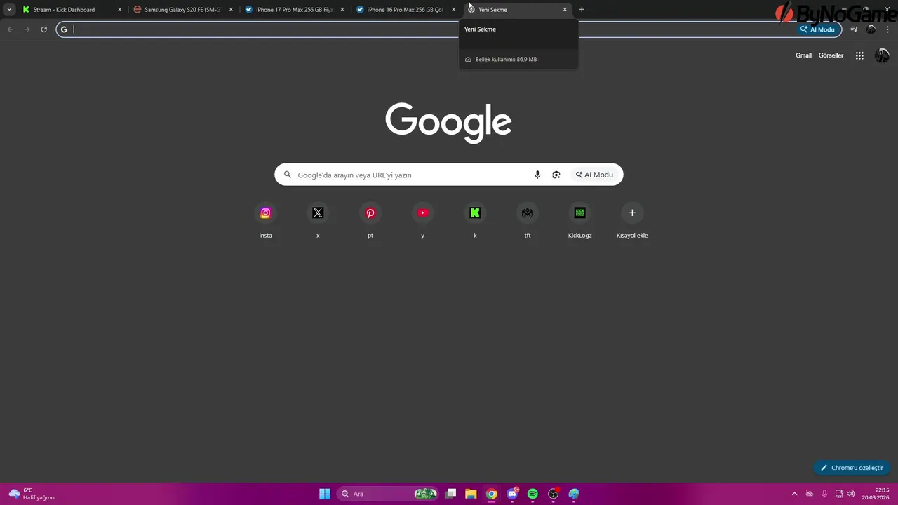Expand hidden system tray icons

(x=794, y=494)
